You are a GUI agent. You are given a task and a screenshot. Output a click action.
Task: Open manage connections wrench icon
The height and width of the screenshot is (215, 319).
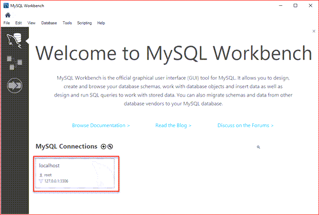pyautogui.click(x=110, y=146)
